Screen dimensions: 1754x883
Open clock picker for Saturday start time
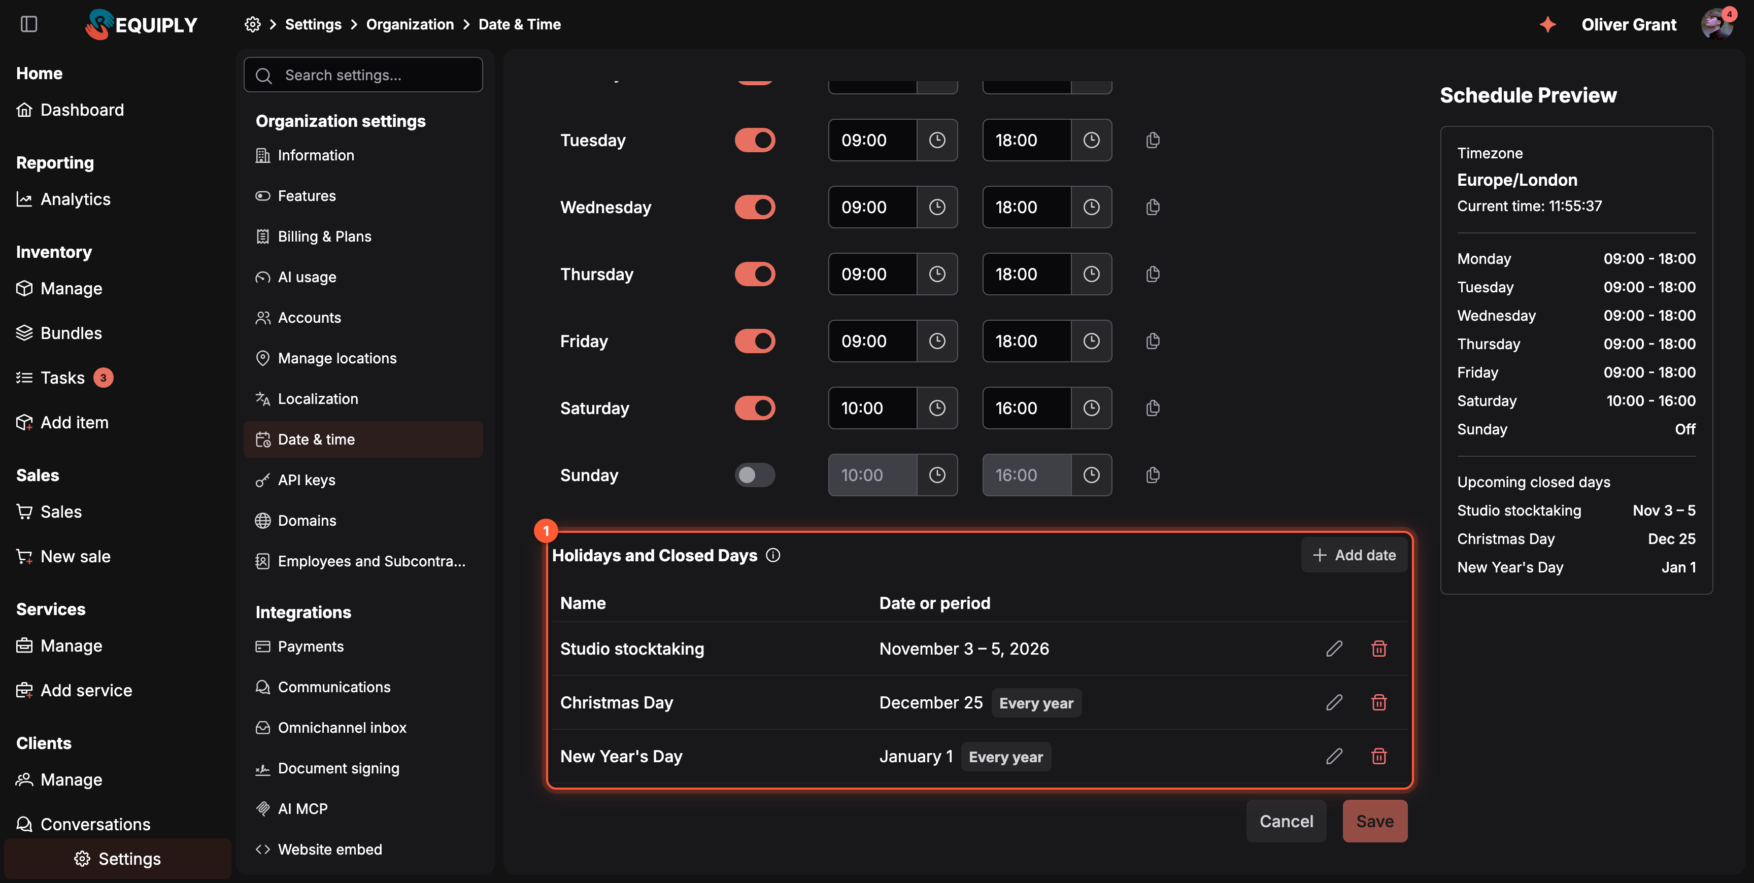[x=937, y=409]
